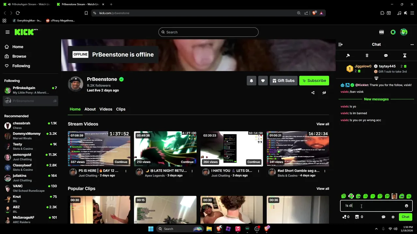This screenshot has height=234, width=417.
Task: Click the chat bubble icon beside settings gear
Action: point(383,217)
